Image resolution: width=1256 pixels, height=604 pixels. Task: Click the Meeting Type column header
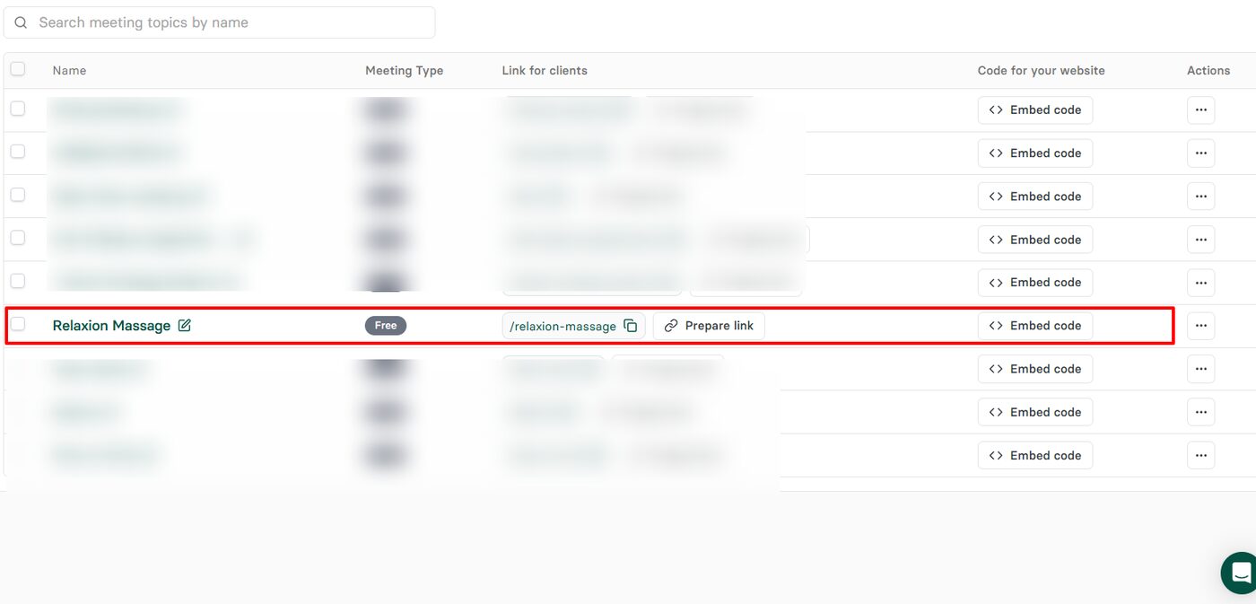[404, 70]
